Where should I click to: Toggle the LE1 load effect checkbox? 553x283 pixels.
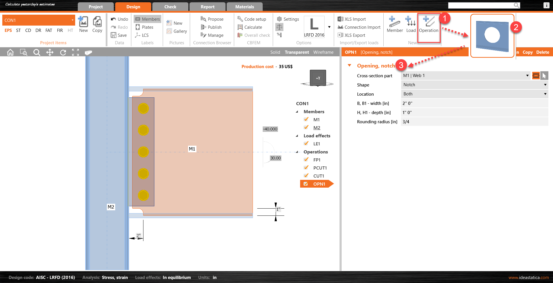pos(306,143)
